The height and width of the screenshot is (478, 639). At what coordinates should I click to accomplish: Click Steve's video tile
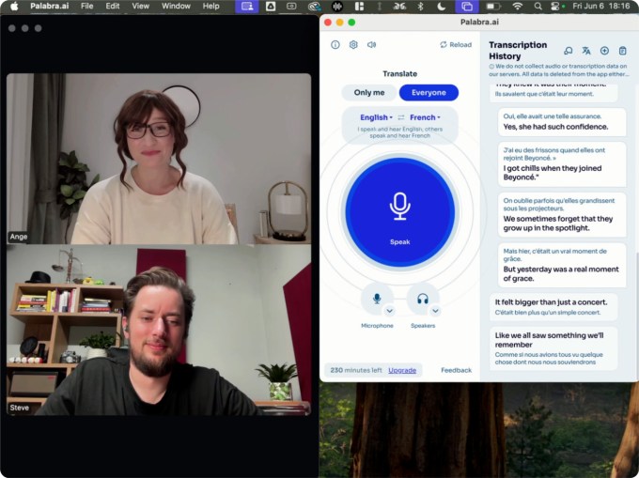159,330
